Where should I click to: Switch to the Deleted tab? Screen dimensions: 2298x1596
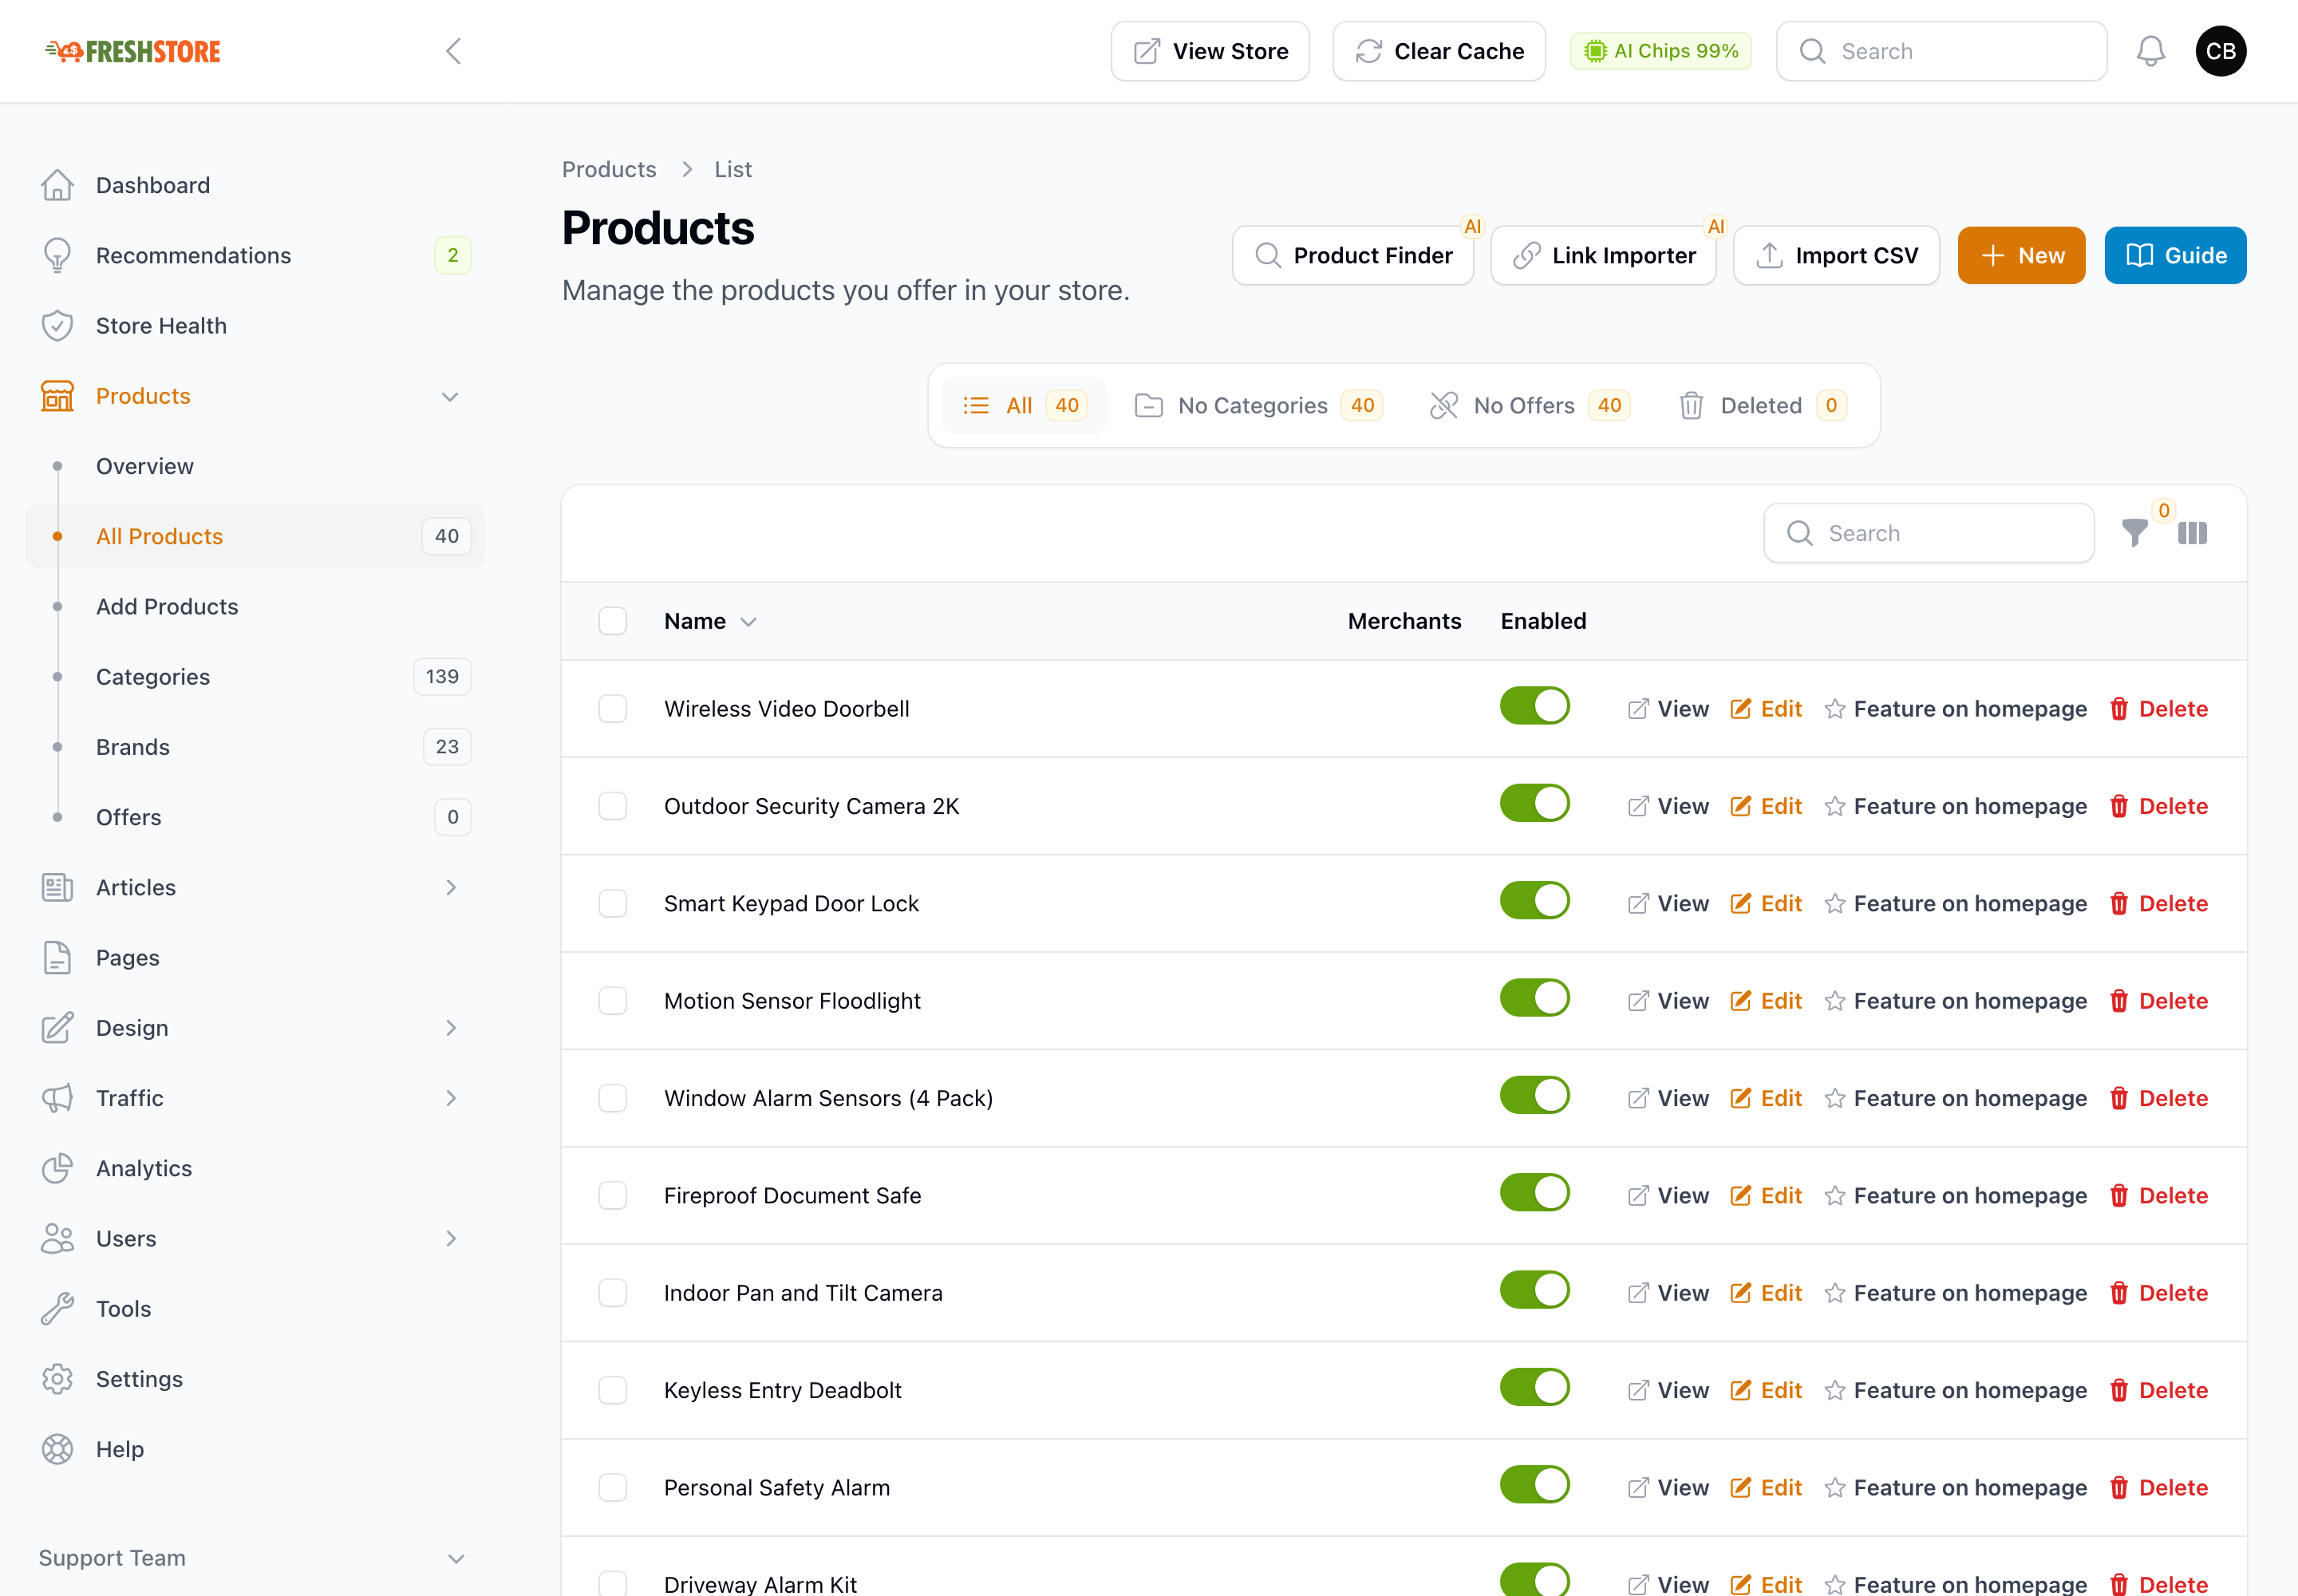1762,405
